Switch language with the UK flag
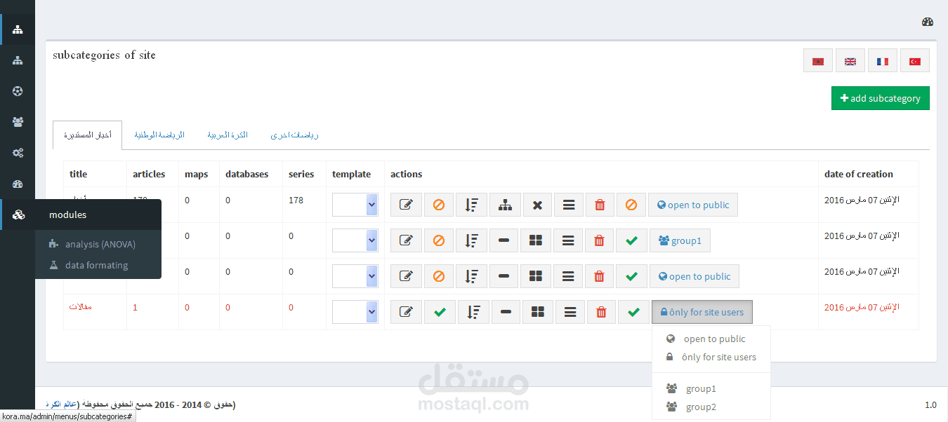Viewport: 948px width, 422px height. 850,61
